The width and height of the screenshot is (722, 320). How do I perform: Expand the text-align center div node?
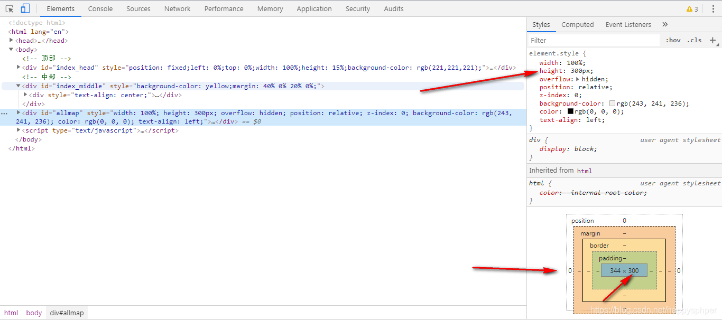(25, 95)
